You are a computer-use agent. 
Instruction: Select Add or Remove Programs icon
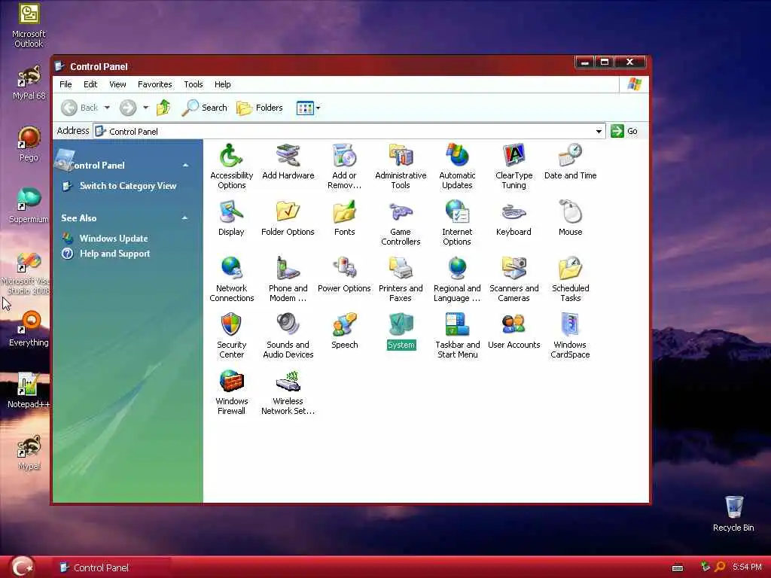click(x=344, y=166)
